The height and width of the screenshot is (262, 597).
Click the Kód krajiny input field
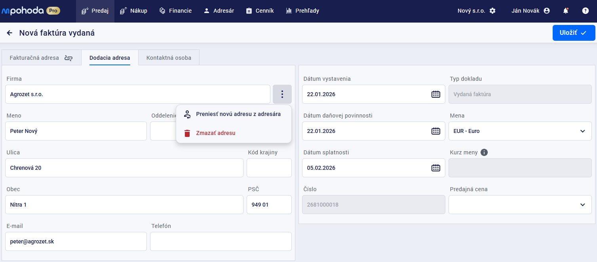pos(269,168)
